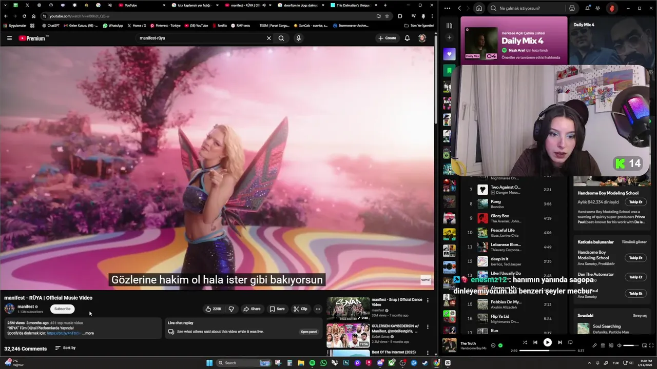
Task: Open Spotify three-dot app menu
Action: [x=447, y=8]
